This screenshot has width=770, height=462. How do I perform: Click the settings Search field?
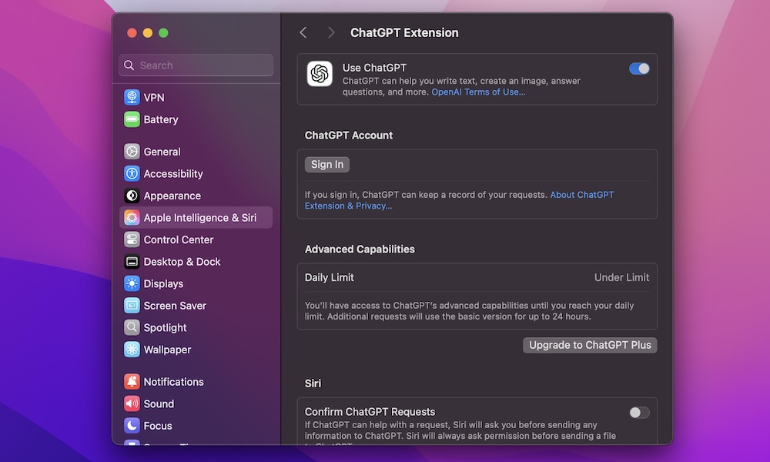pyautogui.click(x=196, y=65)
